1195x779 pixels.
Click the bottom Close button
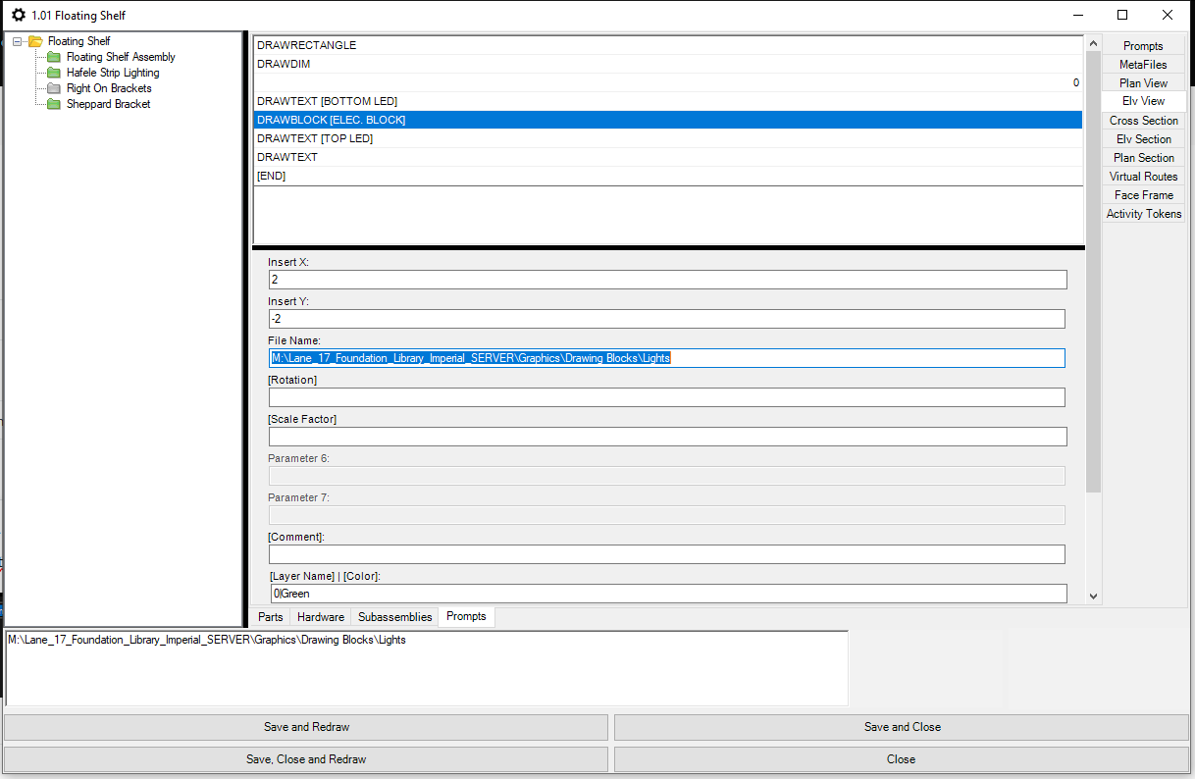click(902, 759)
